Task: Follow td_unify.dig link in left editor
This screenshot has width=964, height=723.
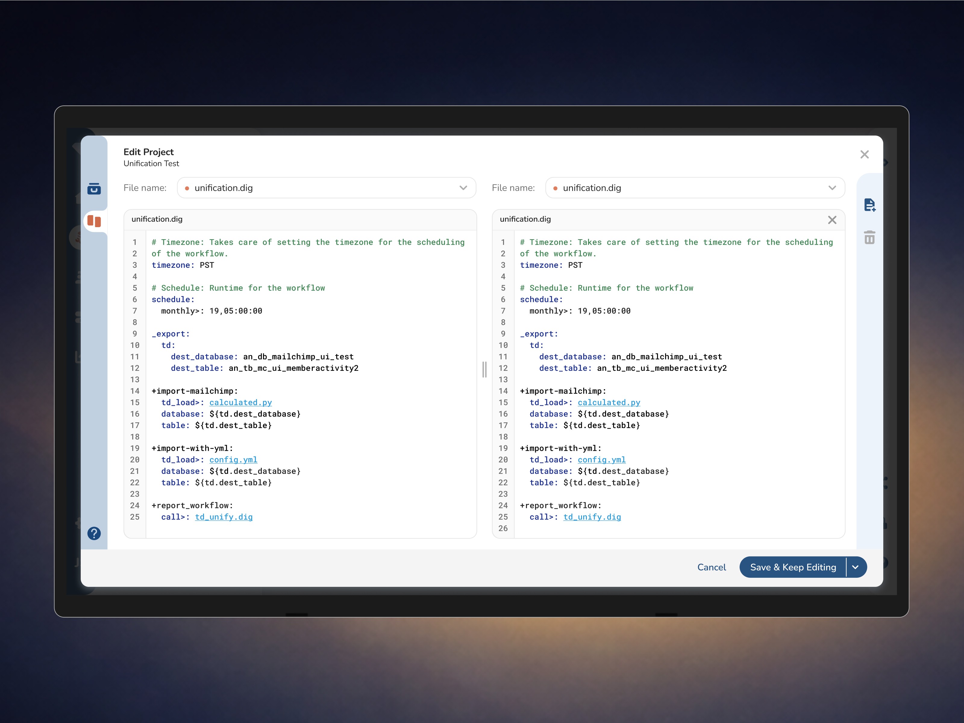Action: click(x=224, y=517)
